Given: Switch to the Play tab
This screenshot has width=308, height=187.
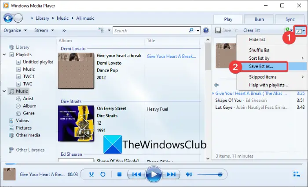Looking at the screenshot, I should pos(228,19).
